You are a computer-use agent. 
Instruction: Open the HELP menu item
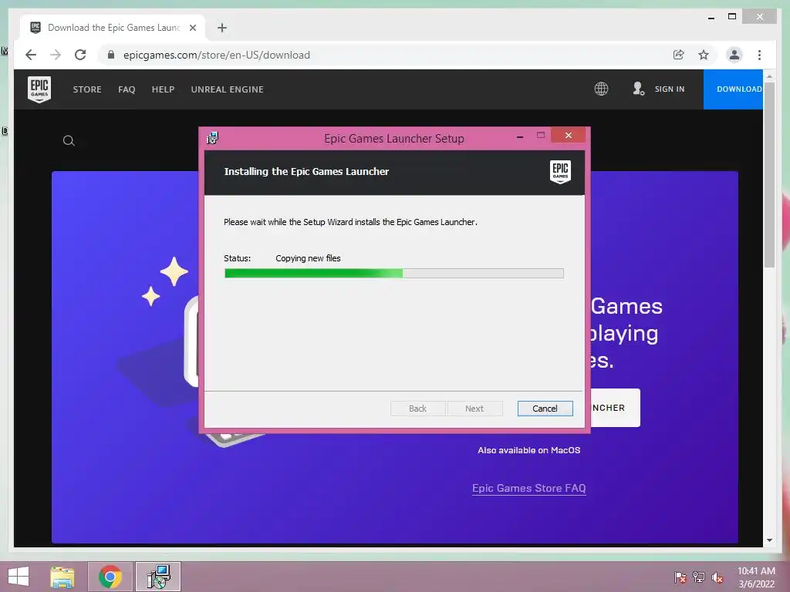[163, 89]
